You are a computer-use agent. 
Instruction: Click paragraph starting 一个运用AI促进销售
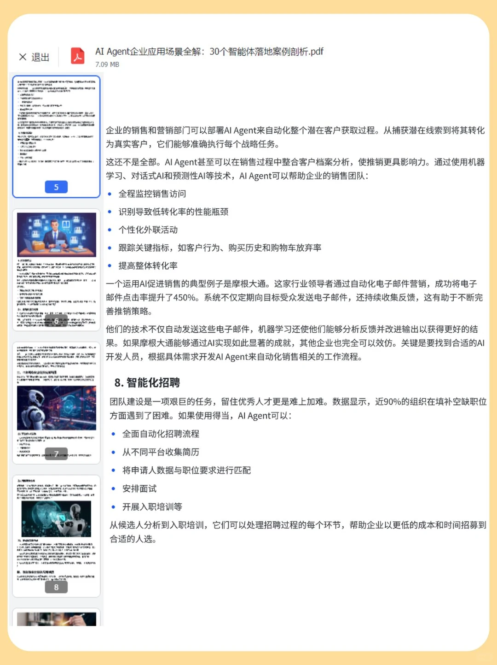(295, 297)
